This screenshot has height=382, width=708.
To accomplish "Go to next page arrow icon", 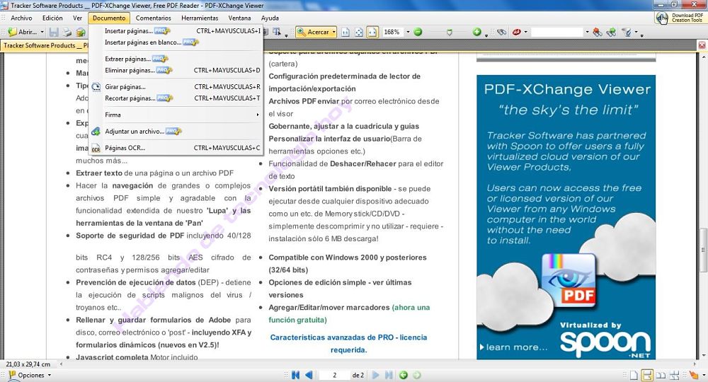I will point(375,375).
